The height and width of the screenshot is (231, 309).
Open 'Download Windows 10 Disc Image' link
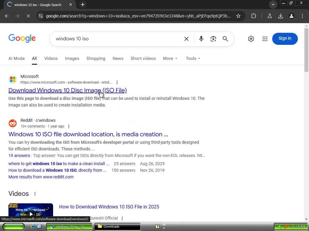[x=68, y=90]
